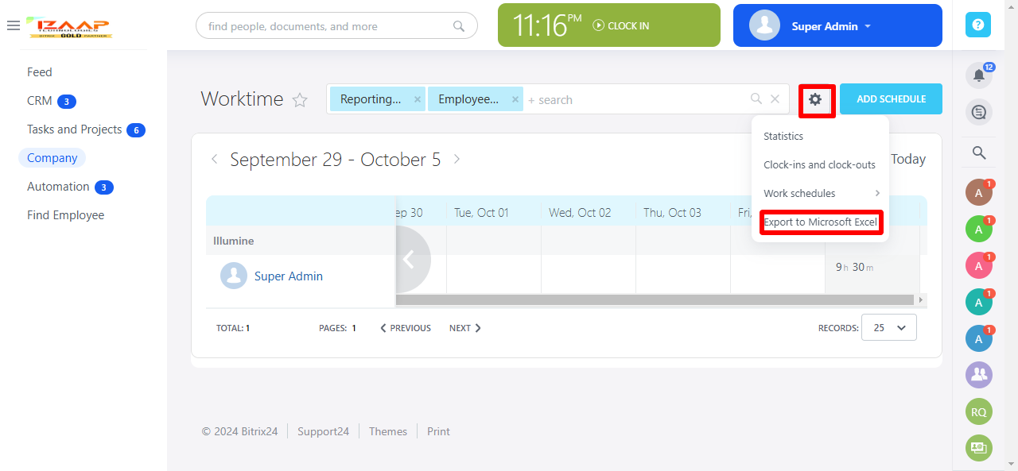Image resolution: width=1018 pixels, height=471 pixels.
Task: Go to the next week arrow
Action: (457, 159)
